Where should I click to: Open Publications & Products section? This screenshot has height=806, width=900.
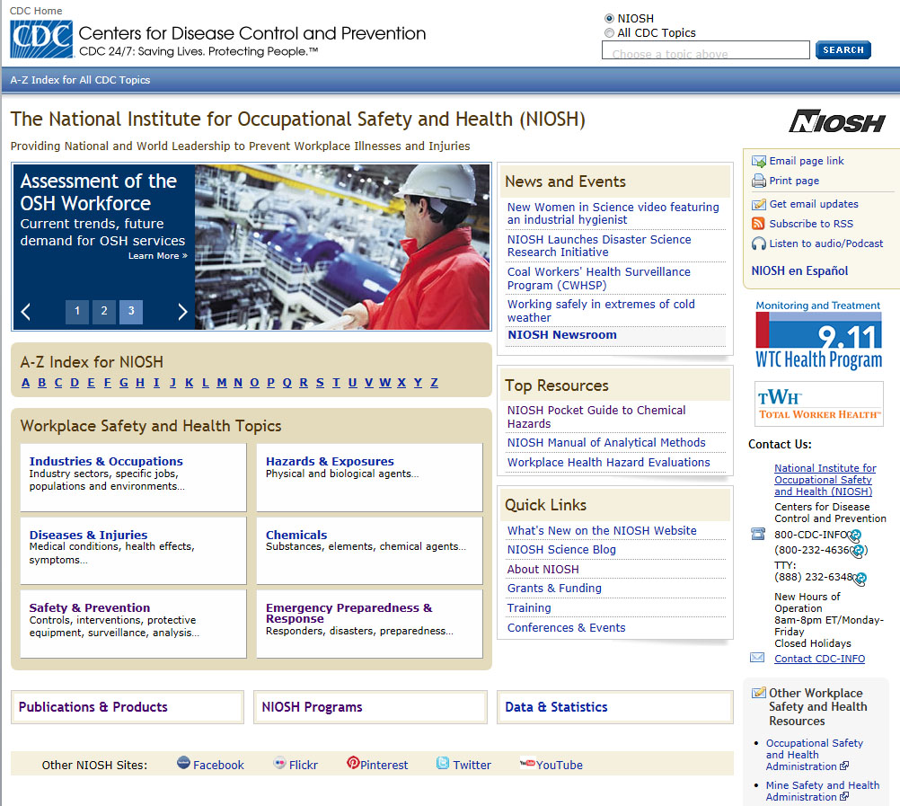point(93,706)
